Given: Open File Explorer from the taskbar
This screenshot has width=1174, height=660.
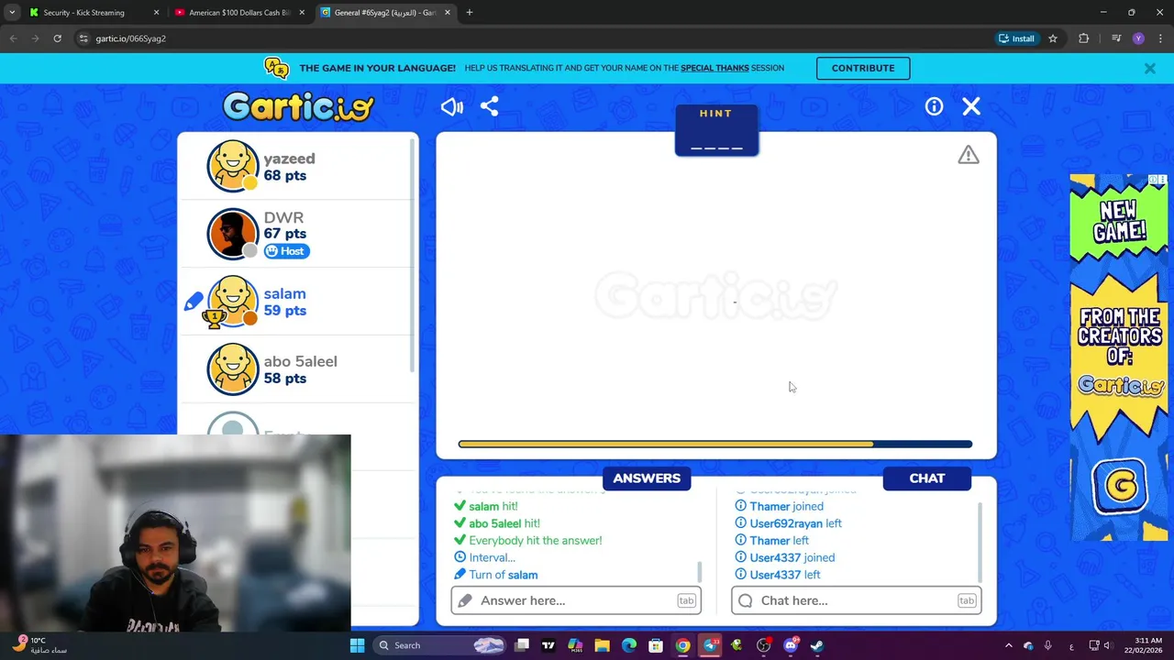Looking at the screenshot, I should pyautogui.click(x=602, y=645).
